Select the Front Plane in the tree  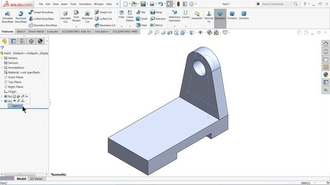coord(15,77)
